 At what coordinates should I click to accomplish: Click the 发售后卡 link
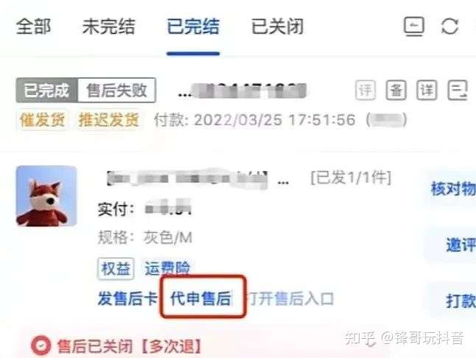point(127,298)
